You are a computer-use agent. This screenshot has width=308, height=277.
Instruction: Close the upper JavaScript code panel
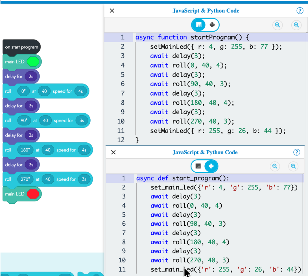(x=112, y=11)
